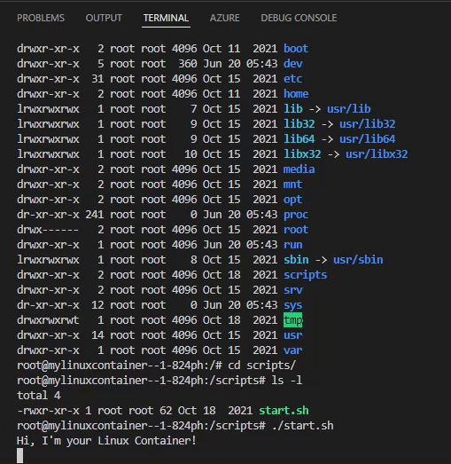Click the 'cd scripts/' command text
Image resolution: width=451 pixels, height=464 pixels.
click(262, 366)
